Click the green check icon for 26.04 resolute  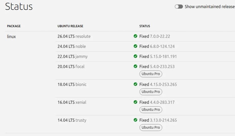(x=135, y=36)
